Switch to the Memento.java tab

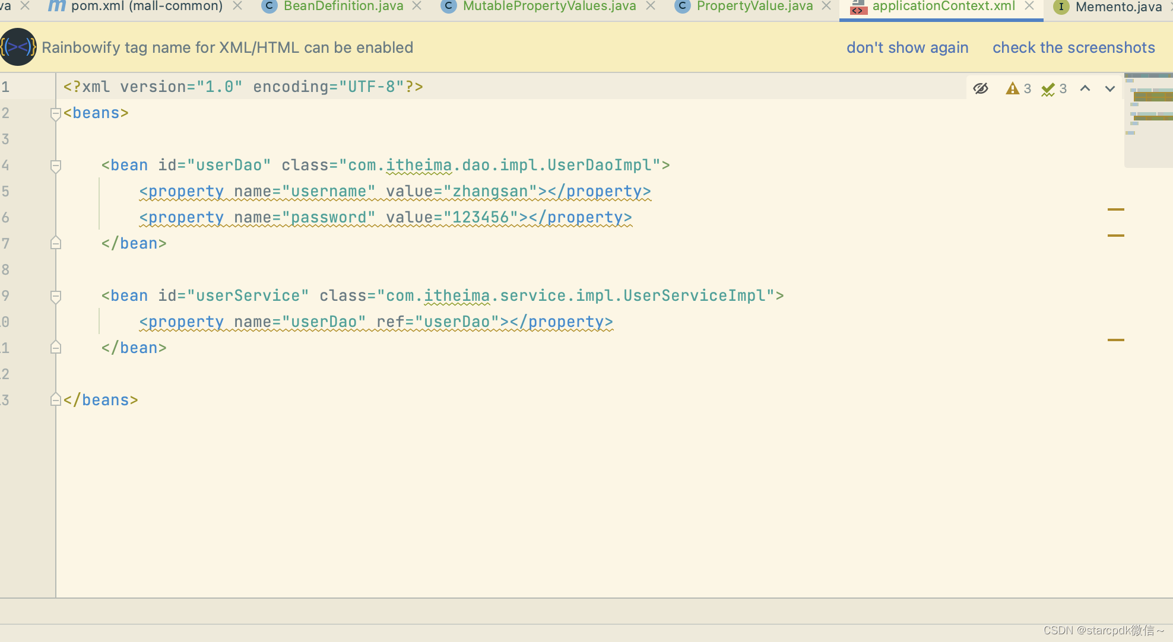tap(1118, 7)
